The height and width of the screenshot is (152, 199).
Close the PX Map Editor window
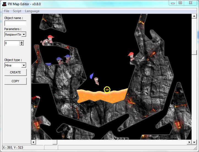tap(190, 3)
